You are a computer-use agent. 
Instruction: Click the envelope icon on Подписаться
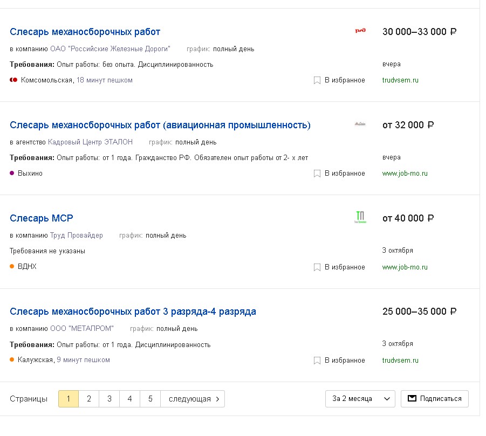(x=412, y=398)
